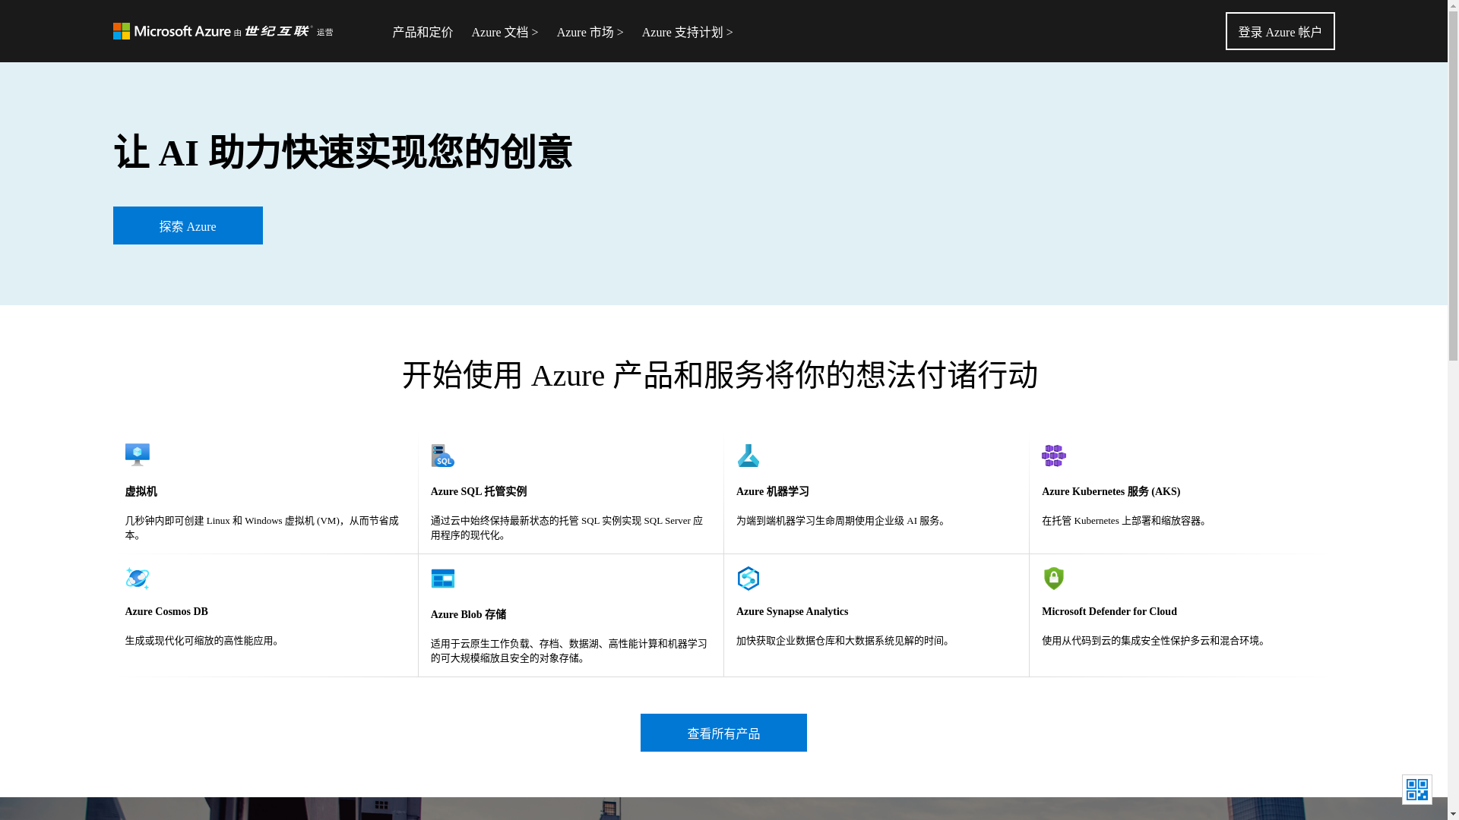Expand the Azure 市场 menu
1459x820 pixels.
pyautogui.click(x=590, y=32)
